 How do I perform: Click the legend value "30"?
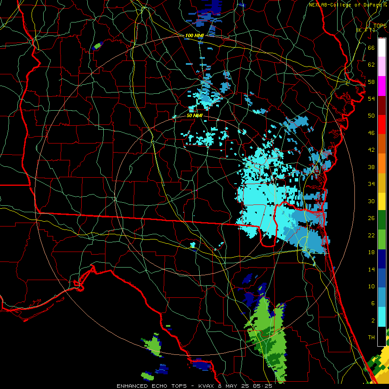tap(371, 201)
